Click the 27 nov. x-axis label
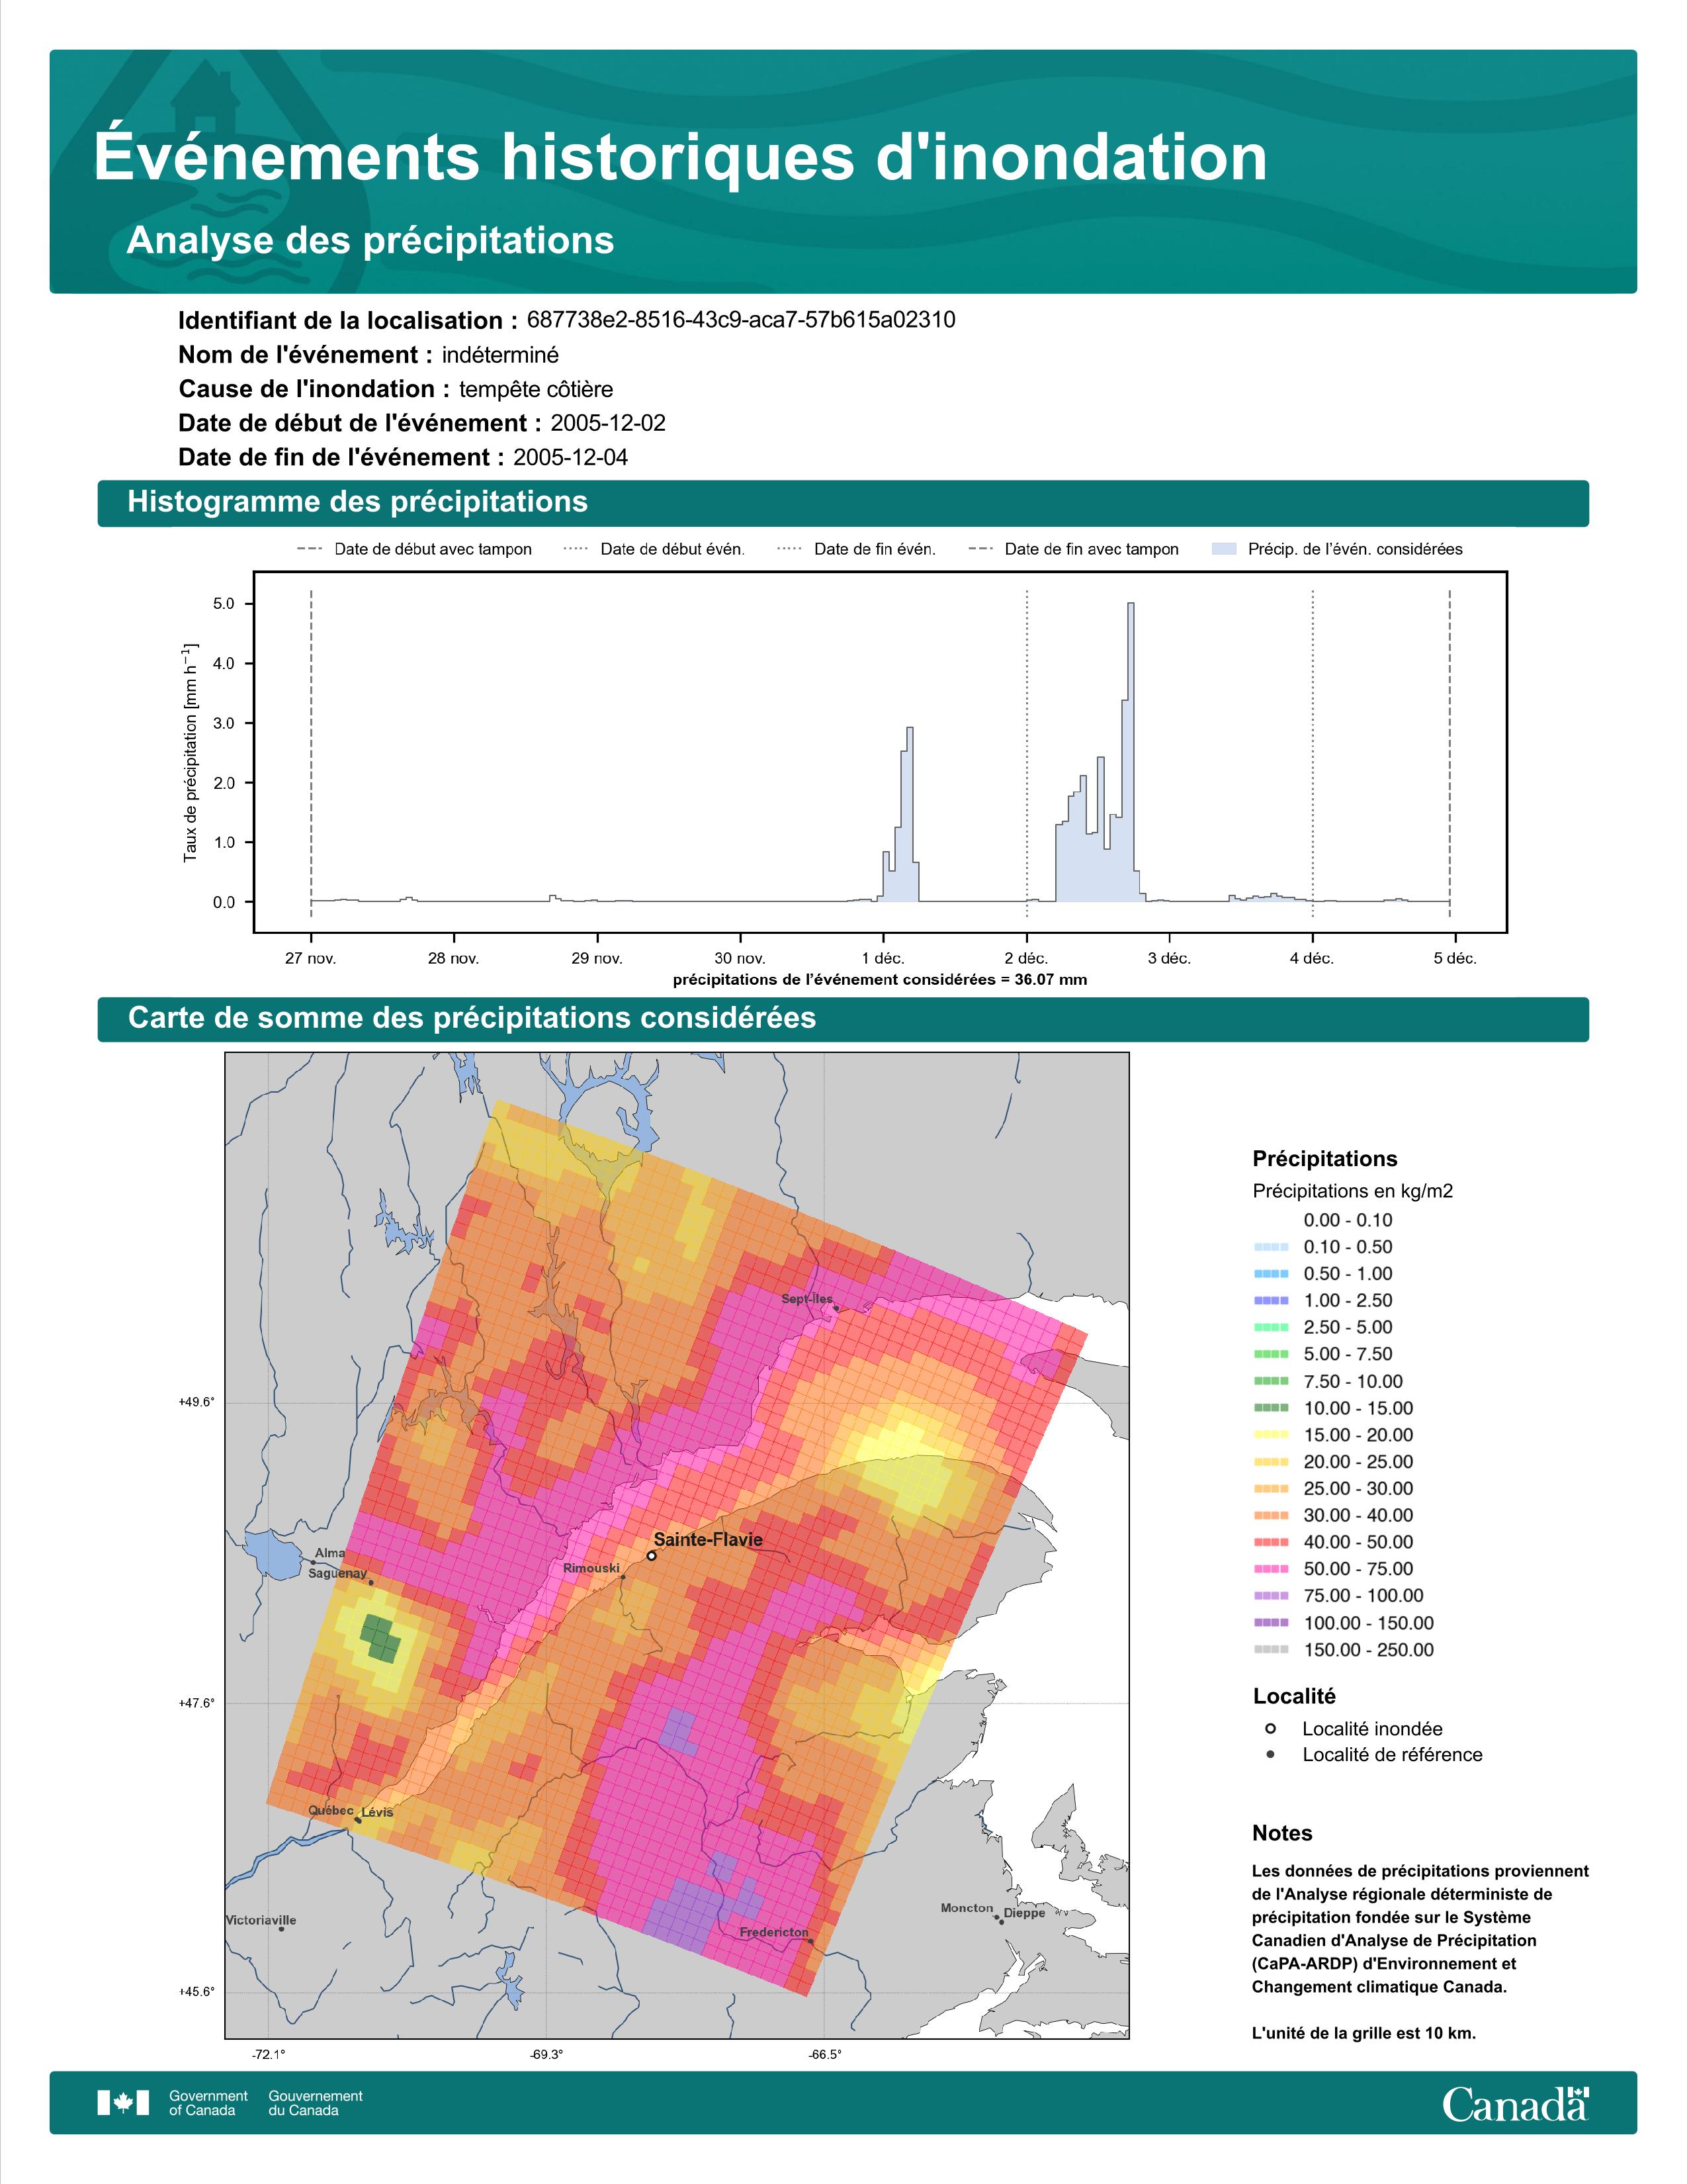Viewport: 1687px width, 2184px height. click(311, 958)
